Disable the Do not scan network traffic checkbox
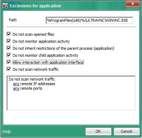 coord(9,69)
